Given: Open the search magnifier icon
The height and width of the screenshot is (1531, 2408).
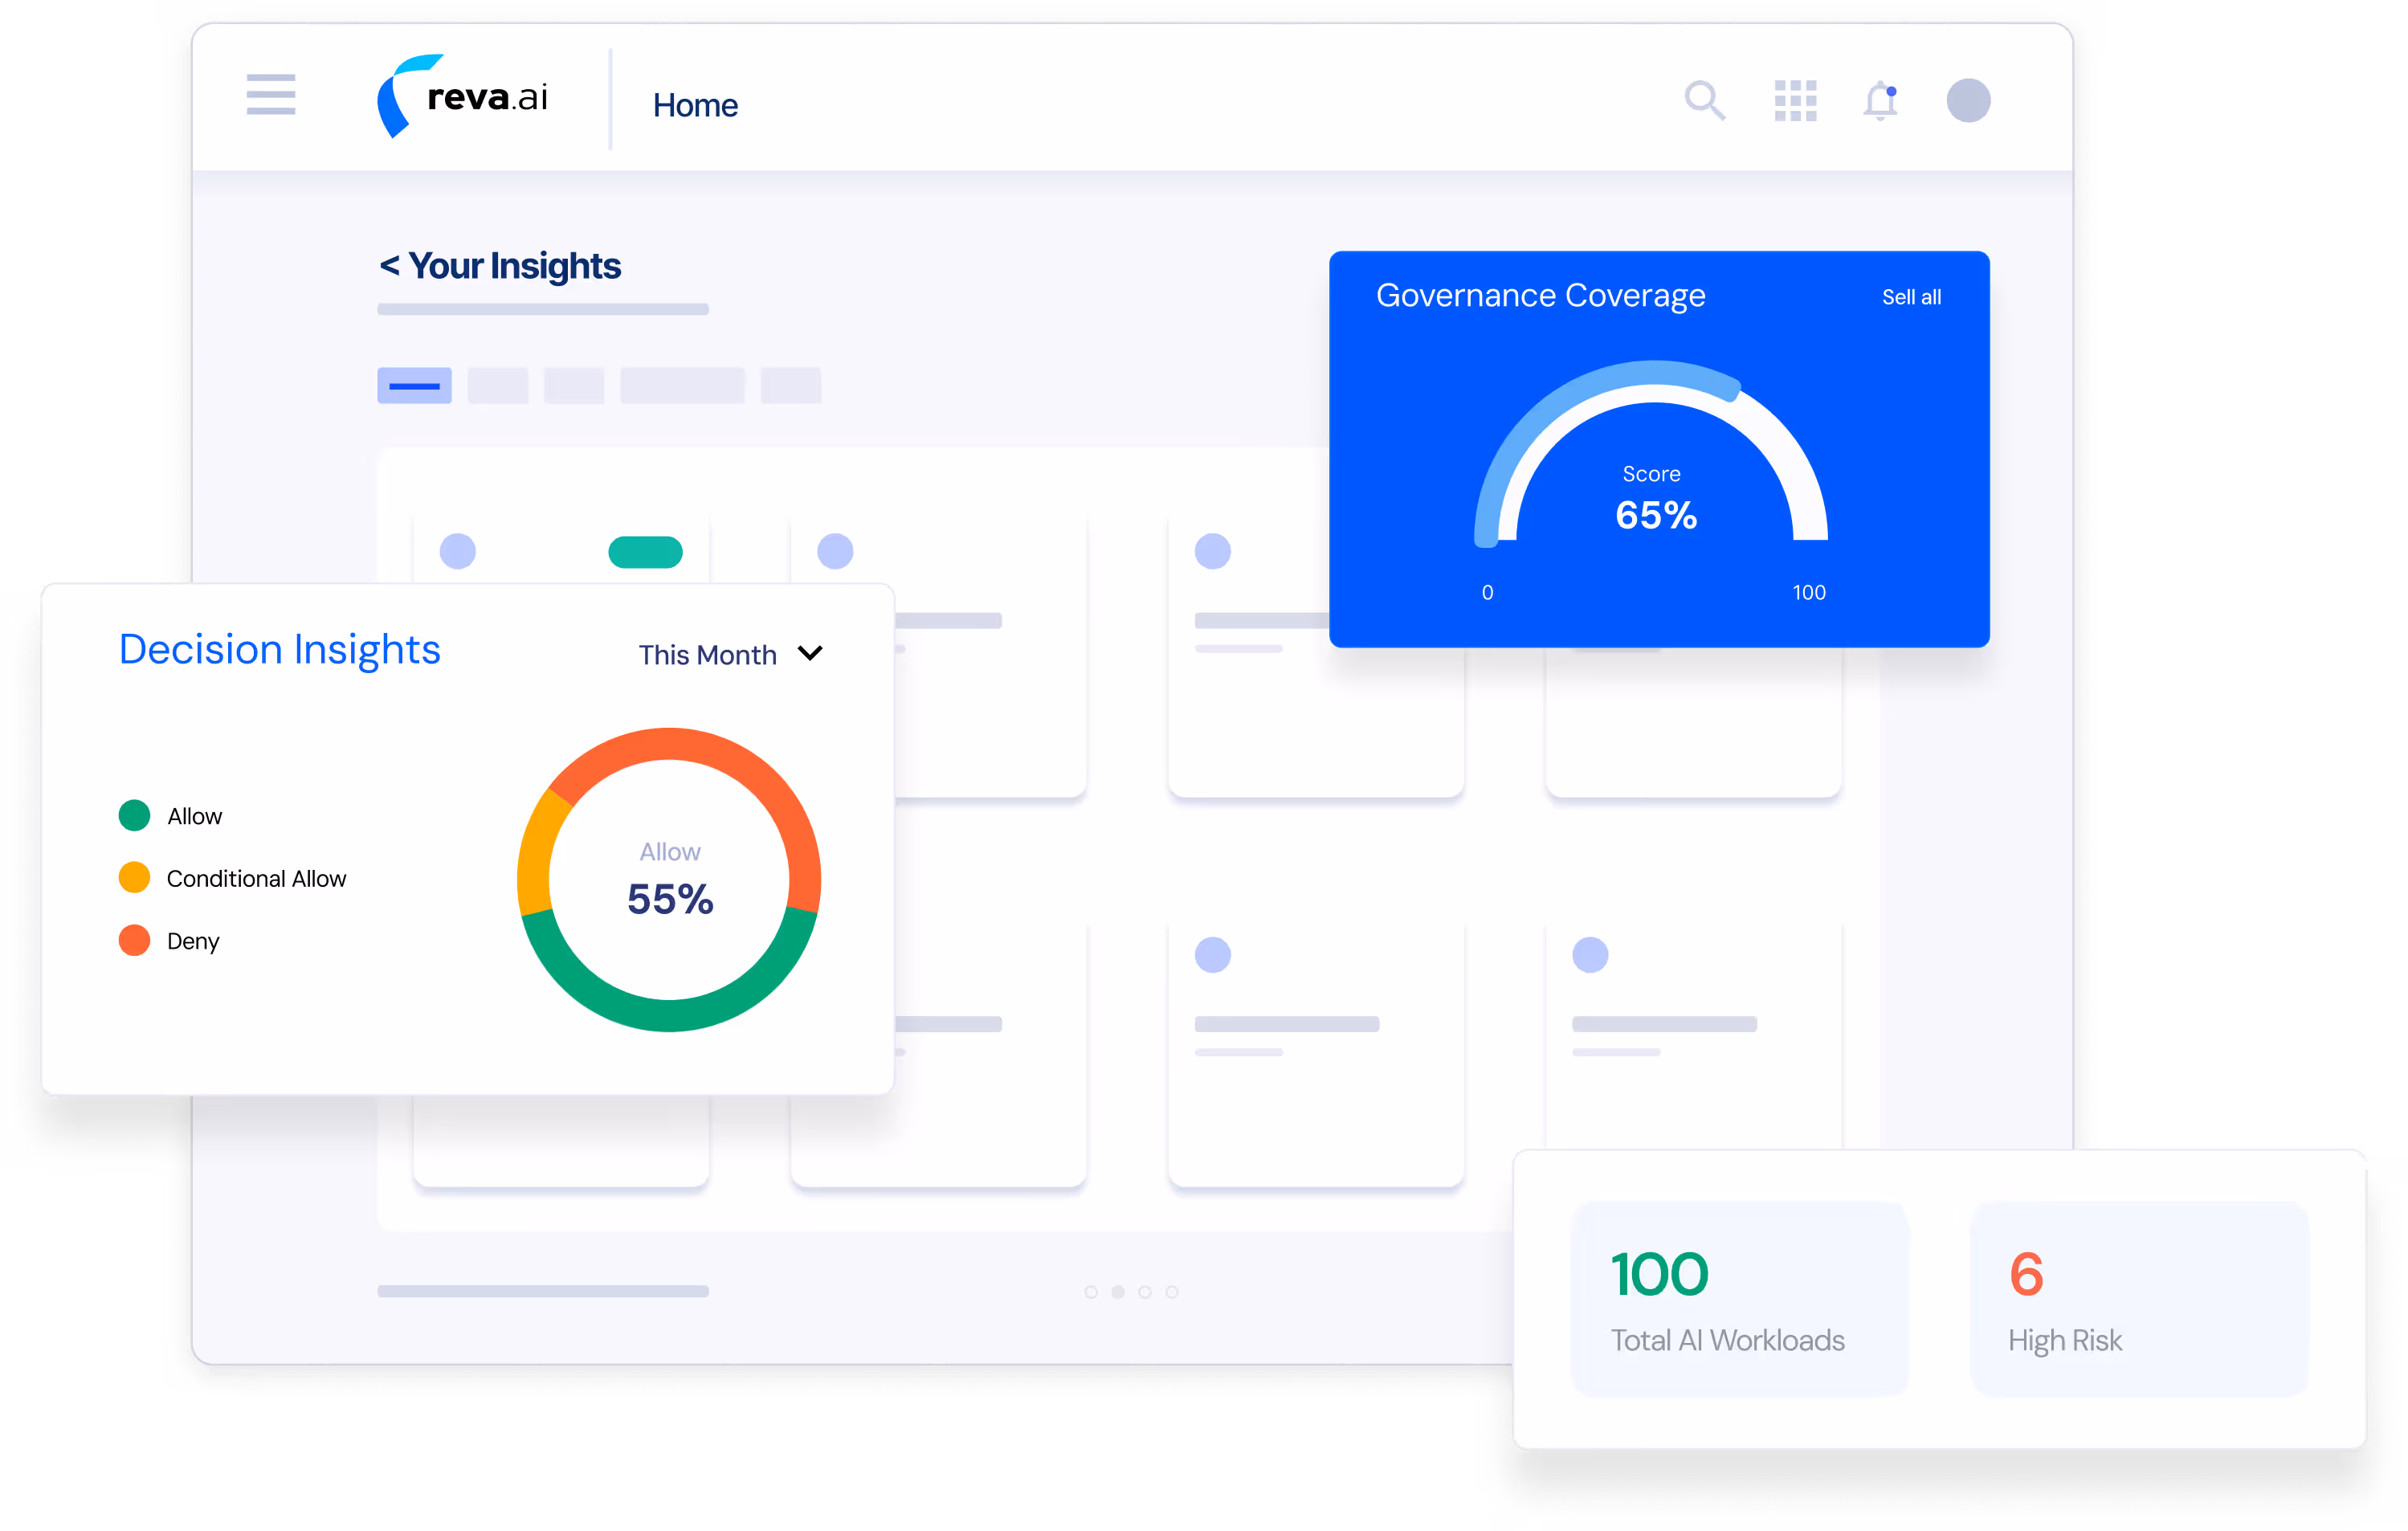Looking at the screenshot, I should [x=1704, y=101].
